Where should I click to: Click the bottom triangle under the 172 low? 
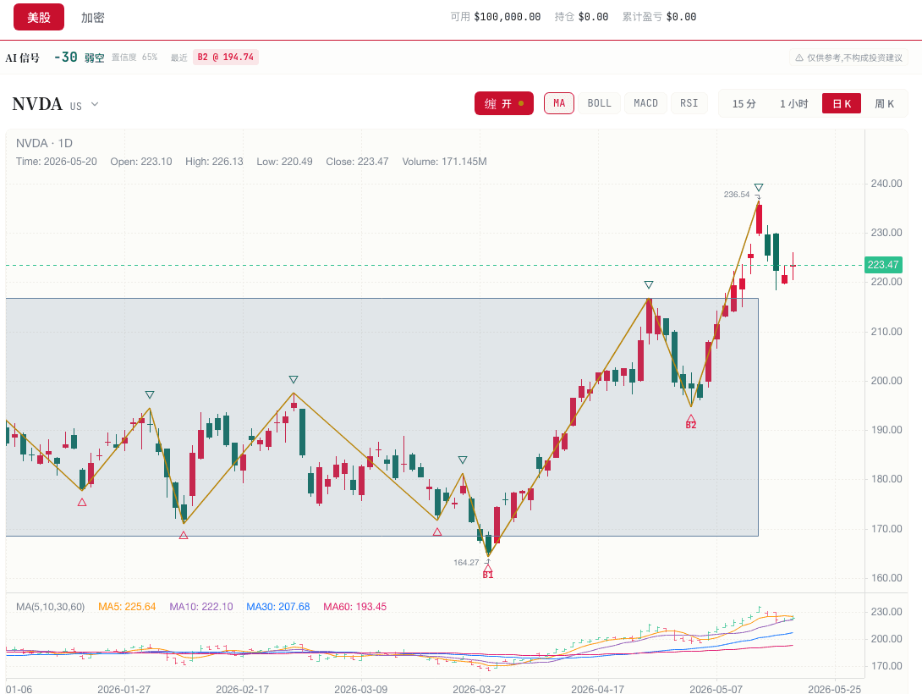tap(436, 532)
